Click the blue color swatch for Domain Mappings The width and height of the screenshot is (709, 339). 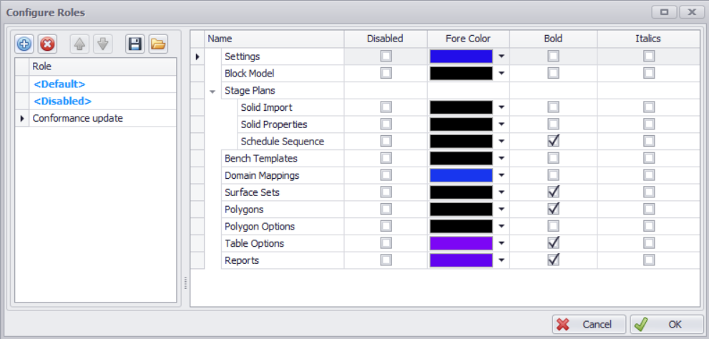(461, 175)
